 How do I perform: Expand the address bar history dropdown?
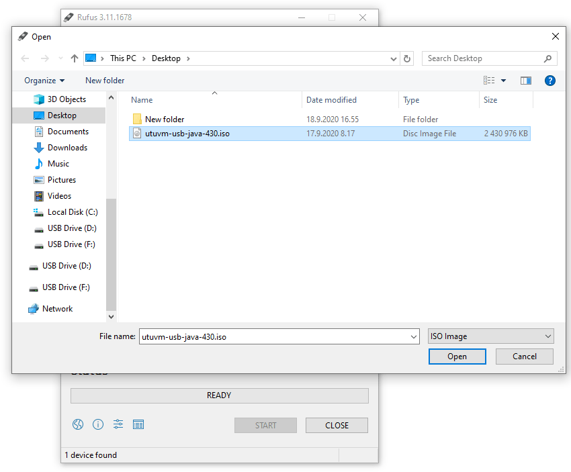click(x=393, y=58)
